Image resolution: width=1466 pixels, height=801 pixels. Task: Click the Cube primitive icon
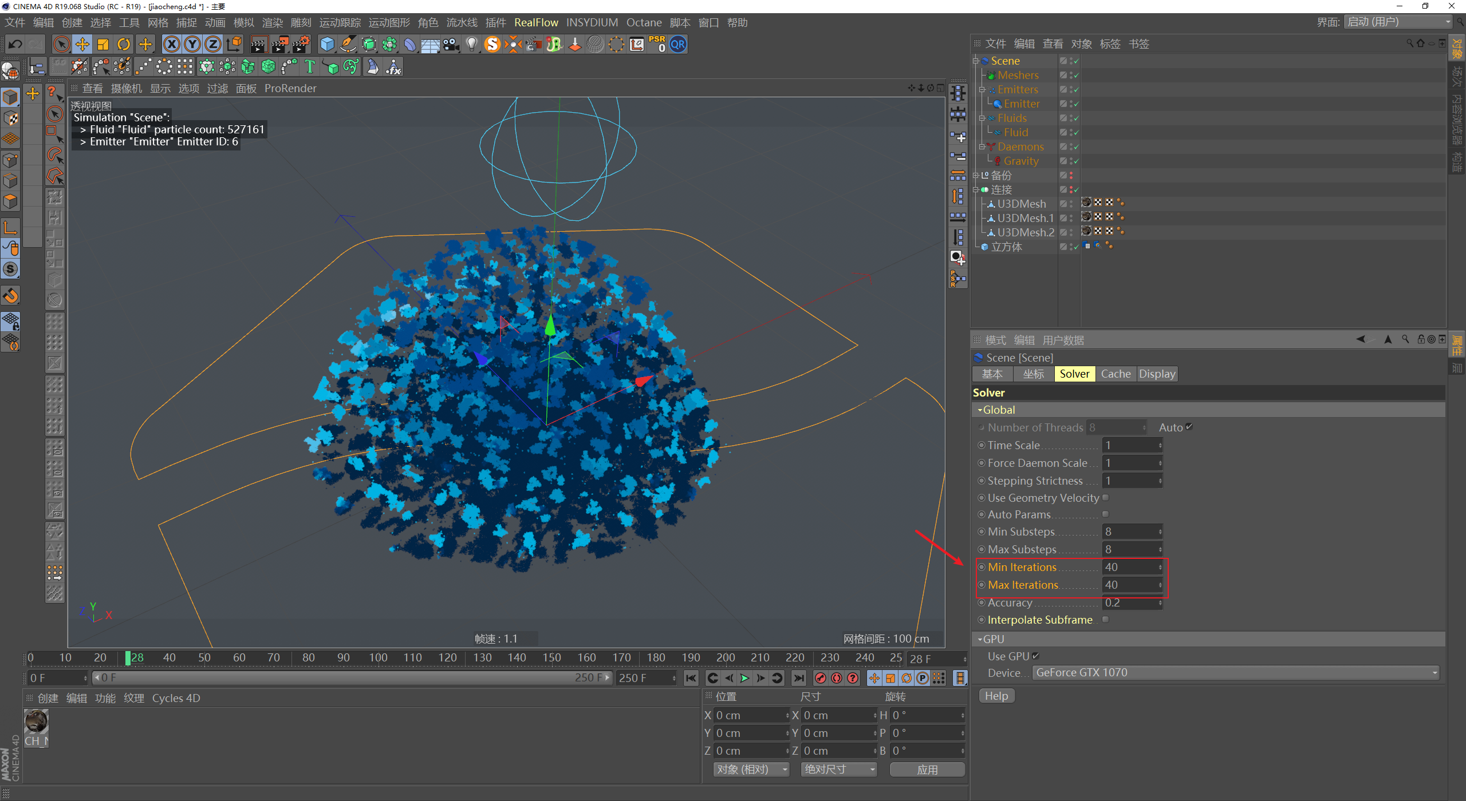[327, 45]
